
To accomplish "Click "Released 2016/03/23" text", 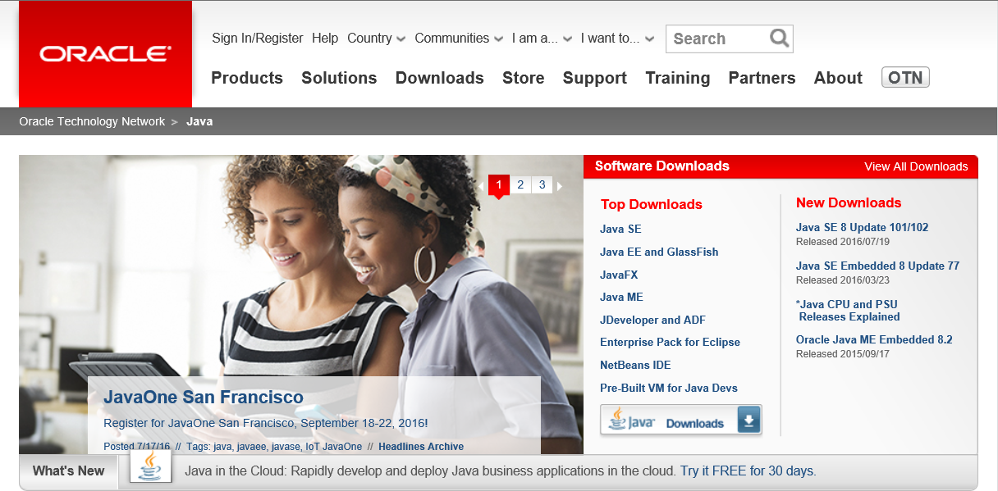I will pyautogui.click(x=843, y=280).
